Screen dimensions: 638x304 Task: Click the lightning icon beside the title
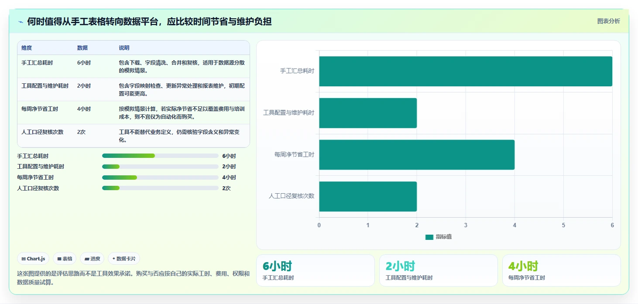pos(21,22)
